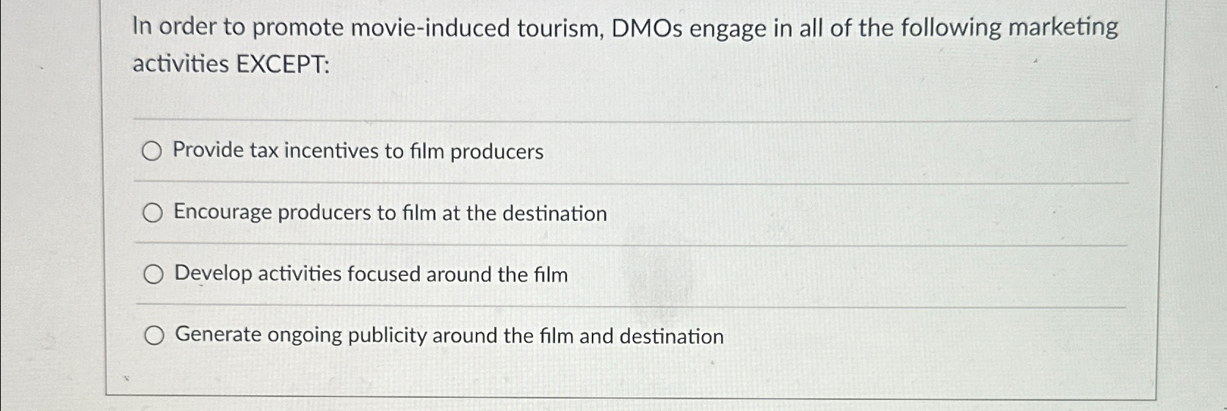Choose the answer option about filming at the destination
This screenshot has height=411, width=1227.
coord(375,213)
